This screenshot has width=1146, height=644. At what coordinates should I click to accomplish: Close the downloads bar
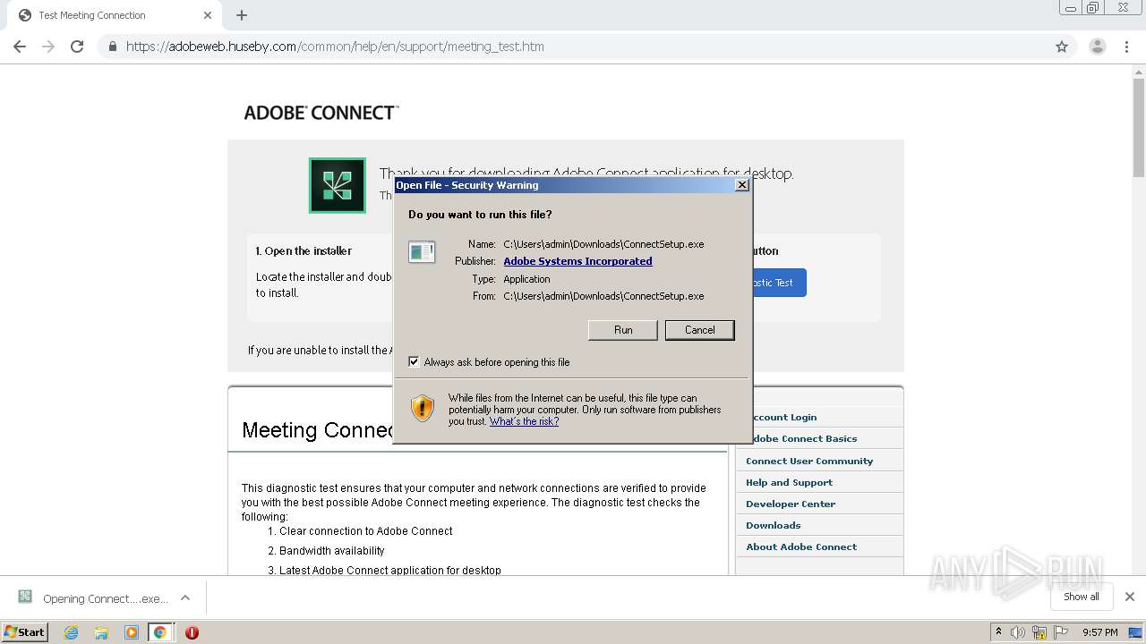pyautogui.click(x=1130, y=597)
